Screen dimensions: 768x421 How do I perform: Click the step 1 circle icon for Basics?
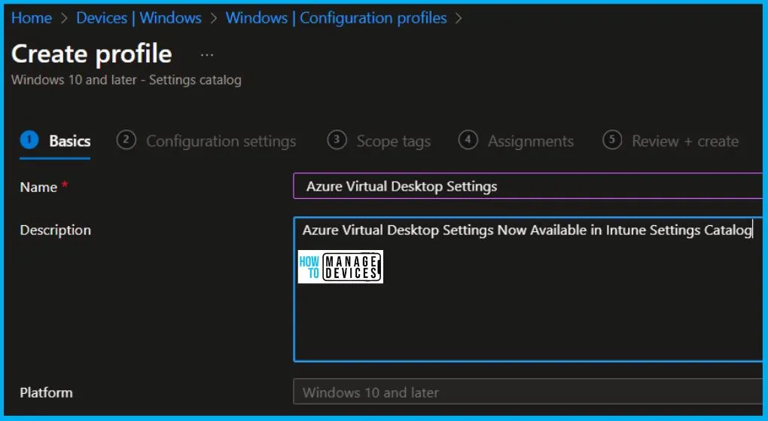[x=29, y=140]
